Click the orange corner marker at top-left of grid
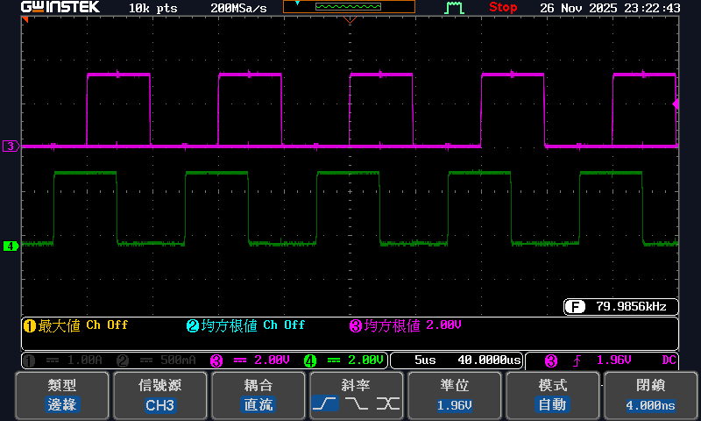Image resolution: width=701 pixels, height=421 pixels. (25, 19)
